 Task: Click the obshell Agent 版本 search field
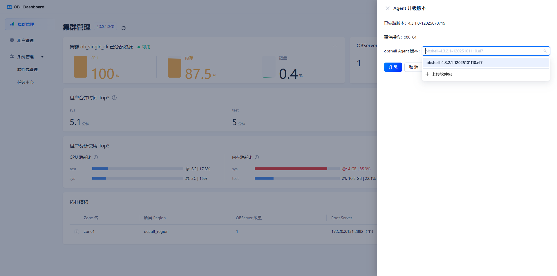point(486,51)
